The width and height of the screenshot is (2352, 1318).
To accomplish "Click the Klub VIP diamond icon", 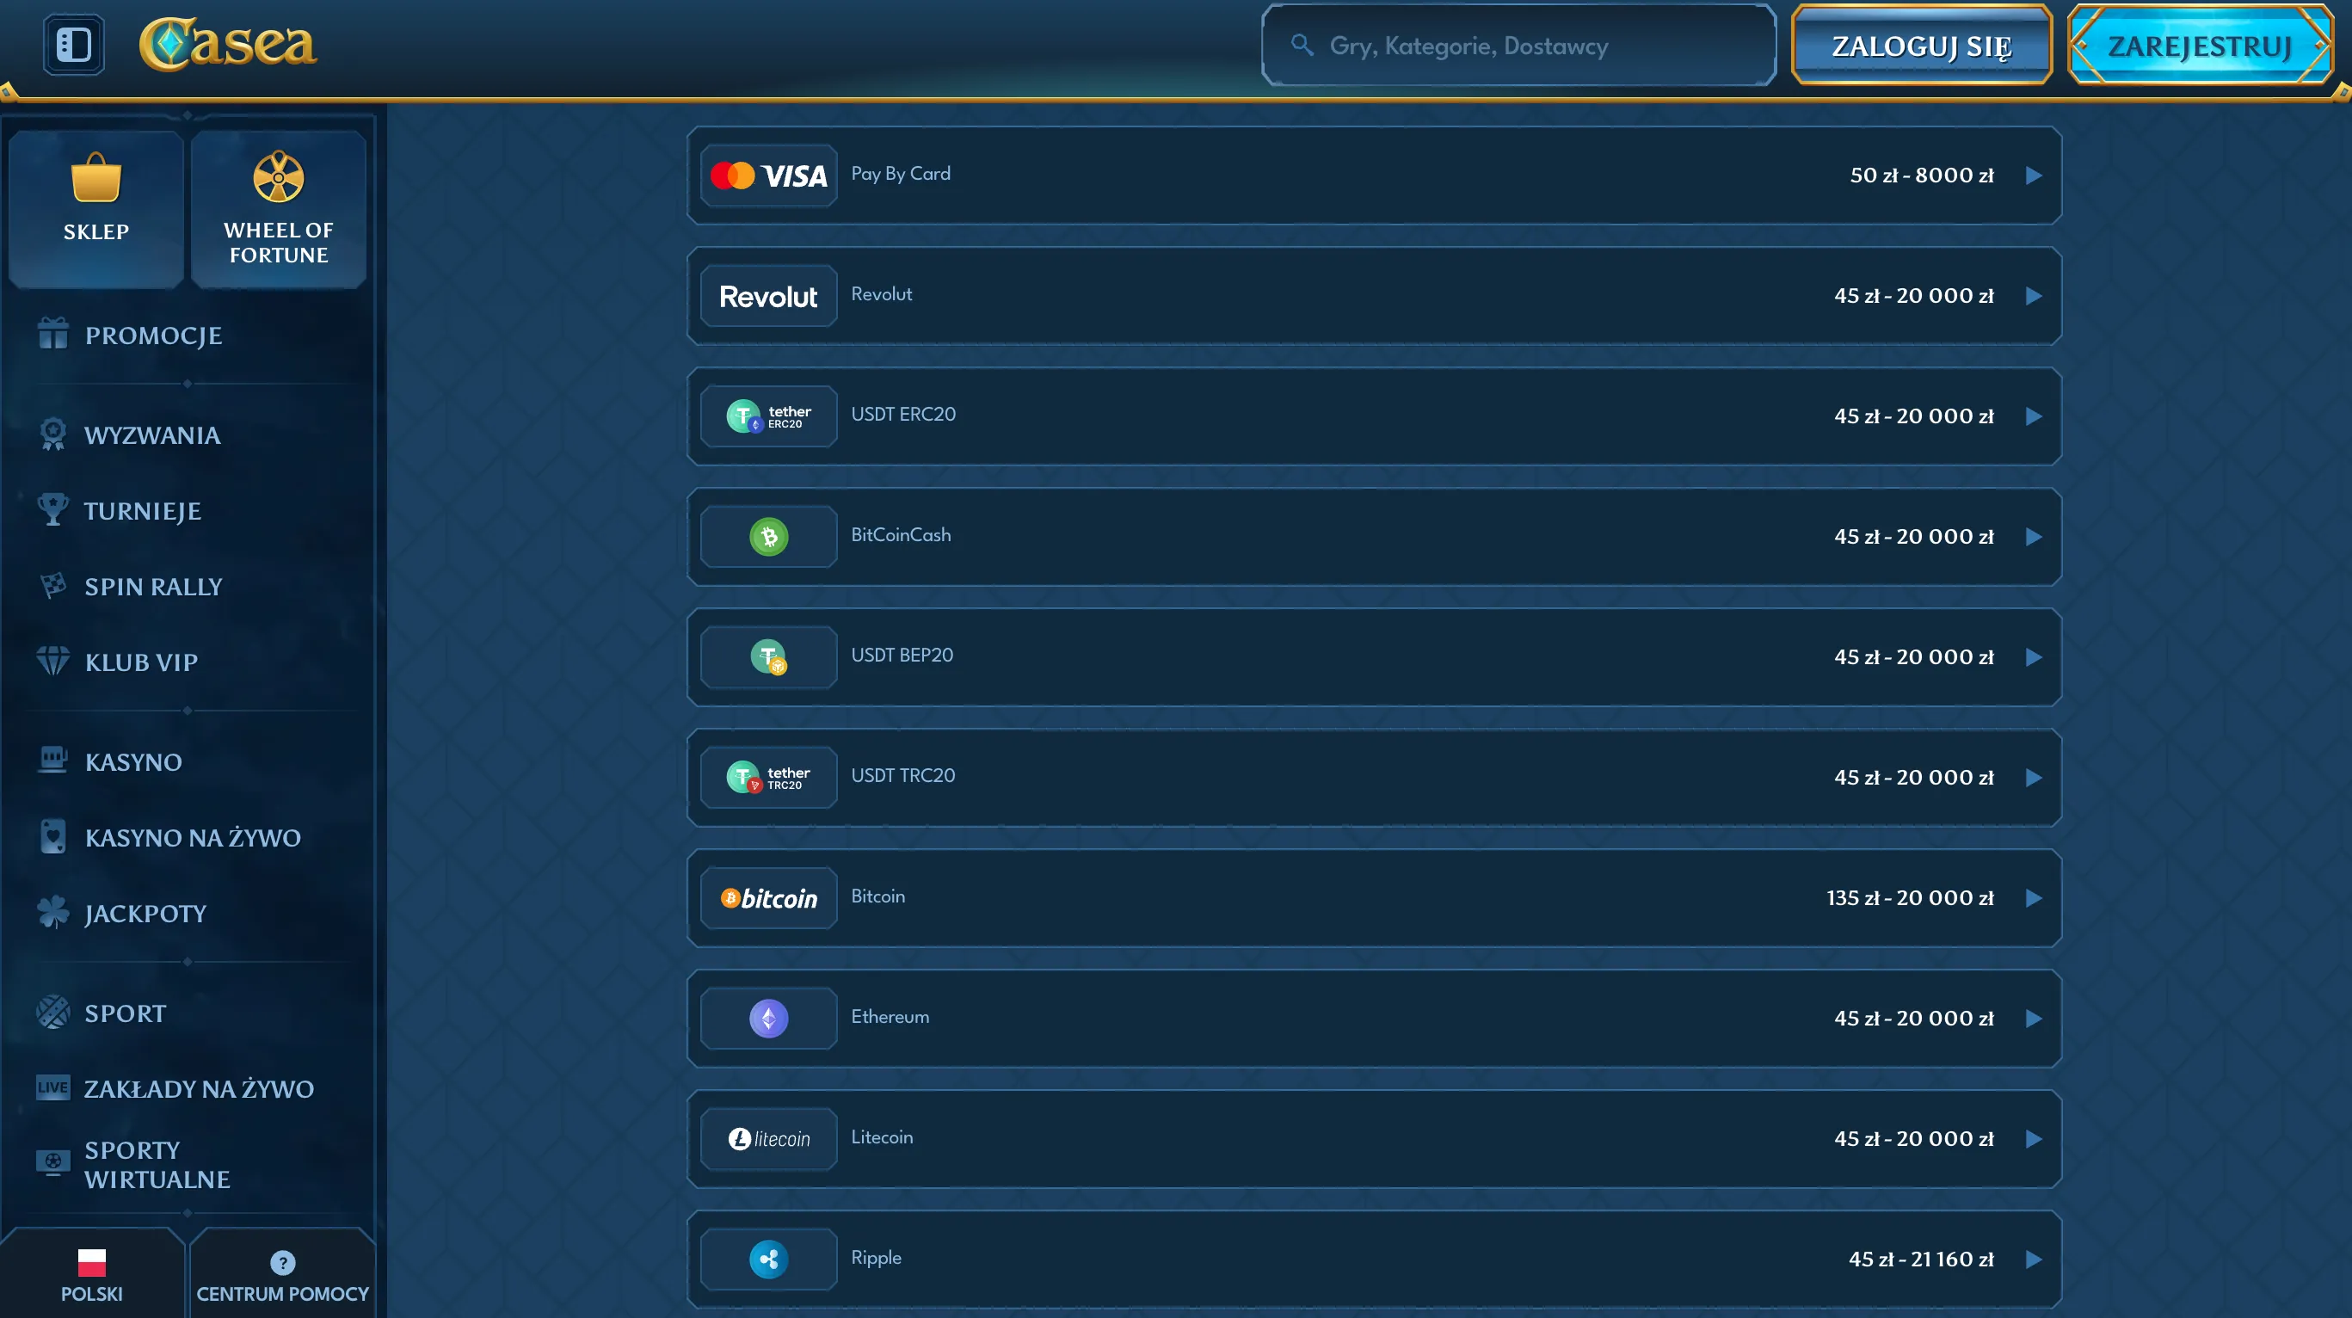I will (x=53, y=661).
